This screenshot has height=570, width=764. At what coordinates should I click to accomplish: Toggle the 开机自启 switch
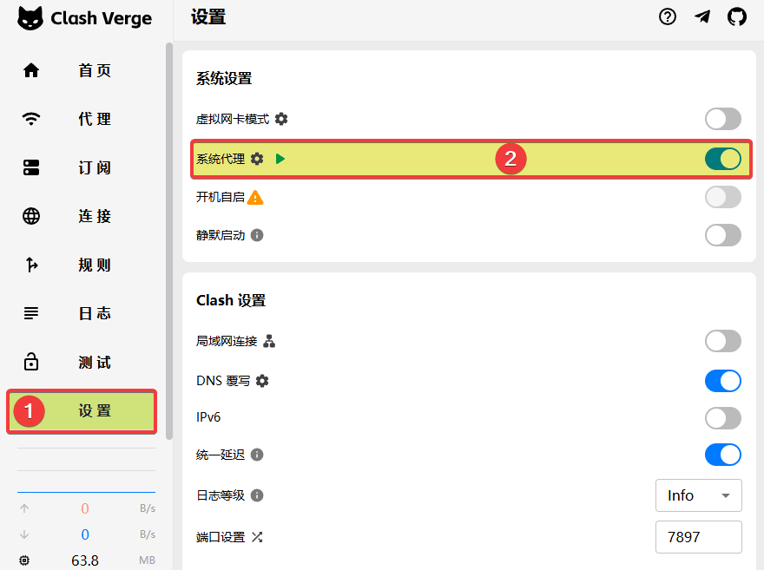click(723, 198)
